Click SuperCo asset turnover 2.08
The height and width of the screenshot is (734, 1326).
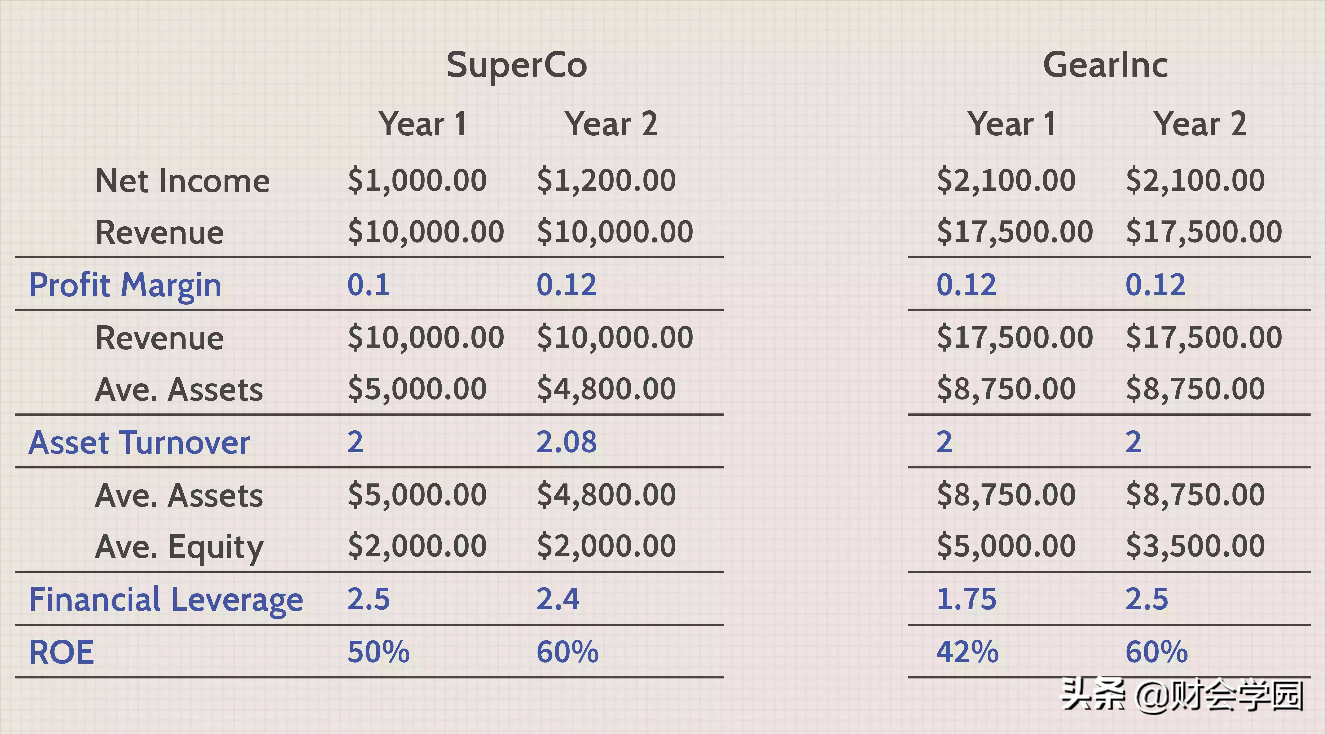coord(567,442)
